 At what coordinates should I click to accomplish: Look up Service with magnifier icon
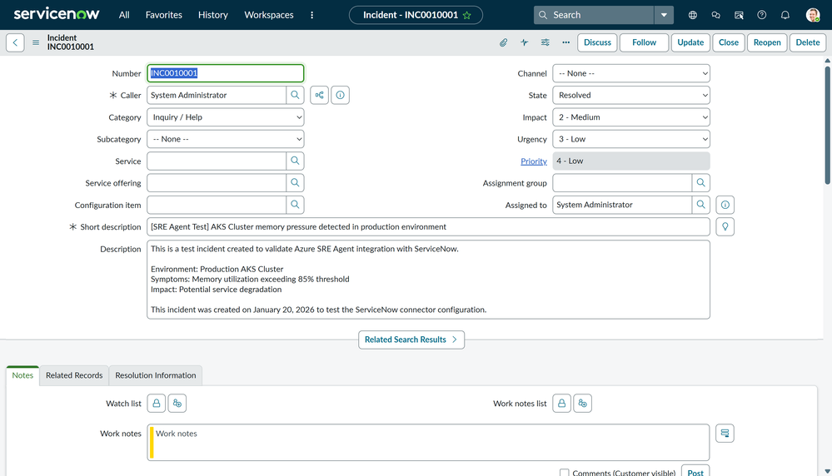295,161
